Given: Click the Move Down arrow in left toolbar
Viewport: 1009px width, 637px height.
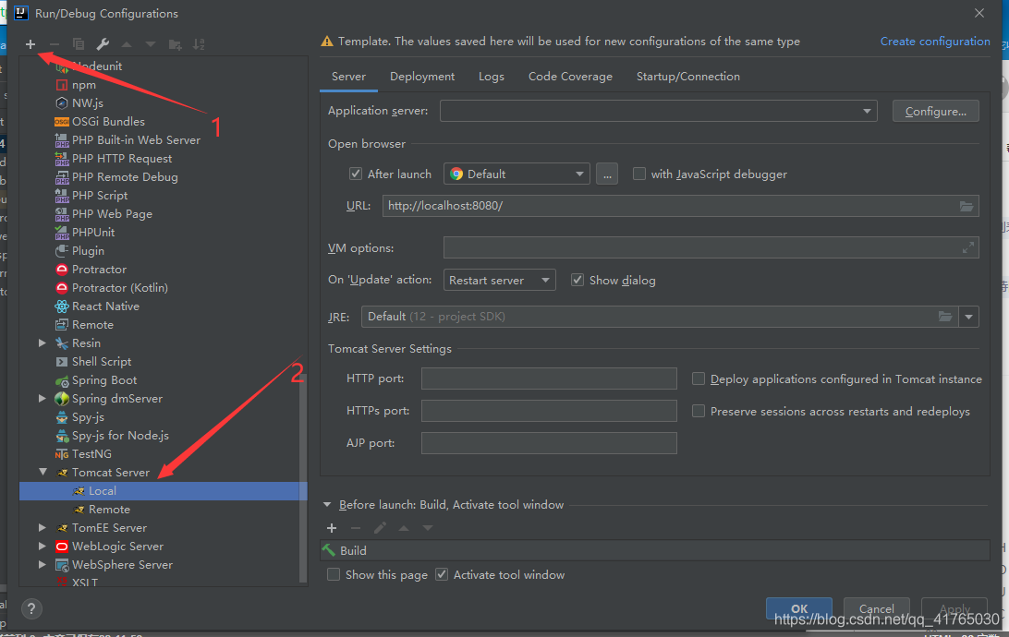Looking at the screenshot, I should coord(151,44).
